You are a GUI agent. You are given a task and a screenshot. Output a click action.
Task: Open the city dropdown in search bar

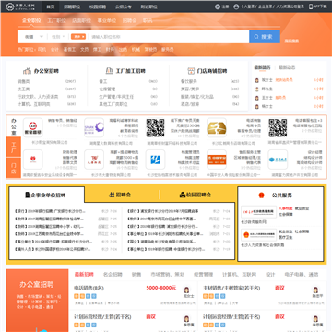tap(34, 37)
